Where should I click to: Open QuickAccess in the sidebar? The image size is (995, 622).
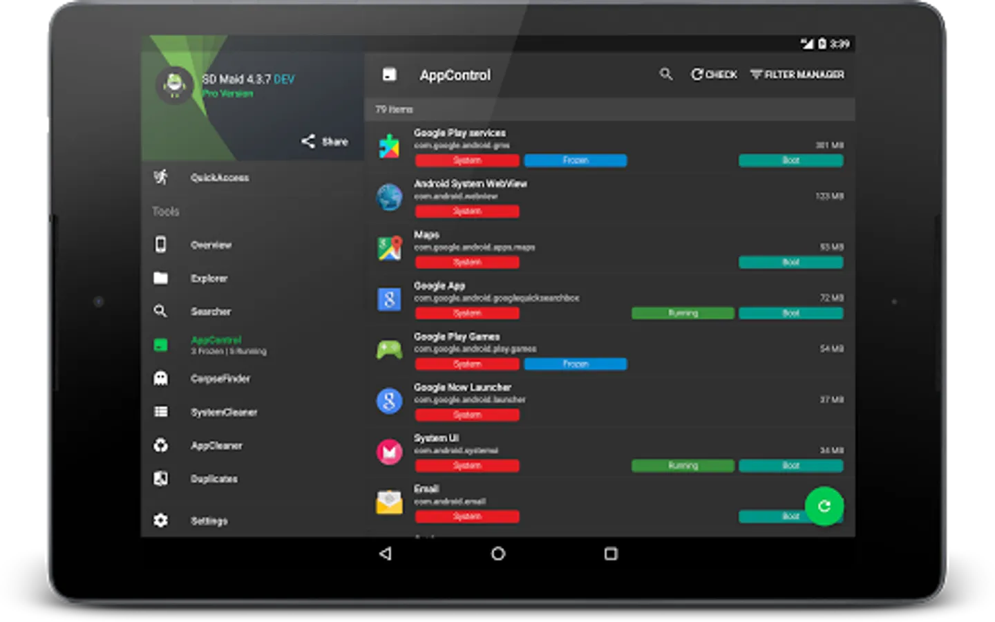coord(252,178)
